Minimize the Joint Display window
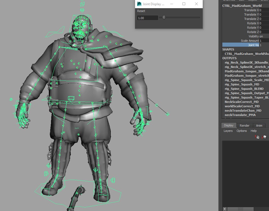 (x=172, y=4)
